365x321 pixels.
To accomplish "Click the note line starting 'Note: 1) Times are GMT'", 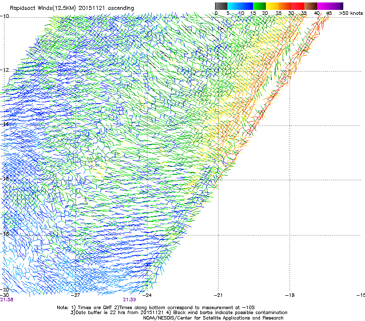I will (156, 308).
